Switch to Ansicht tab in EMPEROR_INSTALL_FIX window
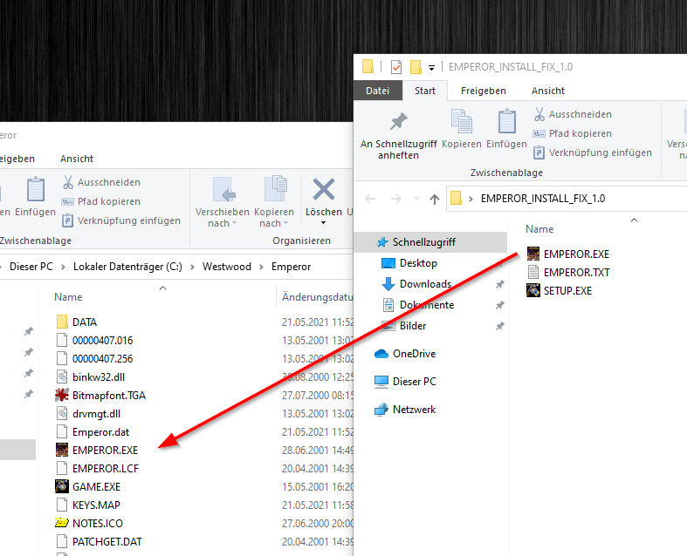 point(548,91)
